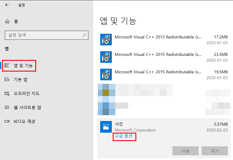The height and width of the screenshot is (160, 233).
Task: Select Microsoft Visual C++ 2013 Redistributable entry
Action: click(x=164, y=40)
